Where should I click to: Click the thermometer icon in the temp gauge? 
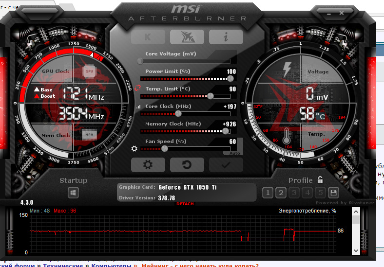[286, 136]
